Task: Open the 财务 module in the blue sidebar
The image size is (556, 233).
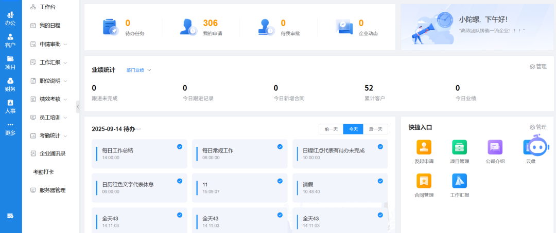Action: coord(10,85)
